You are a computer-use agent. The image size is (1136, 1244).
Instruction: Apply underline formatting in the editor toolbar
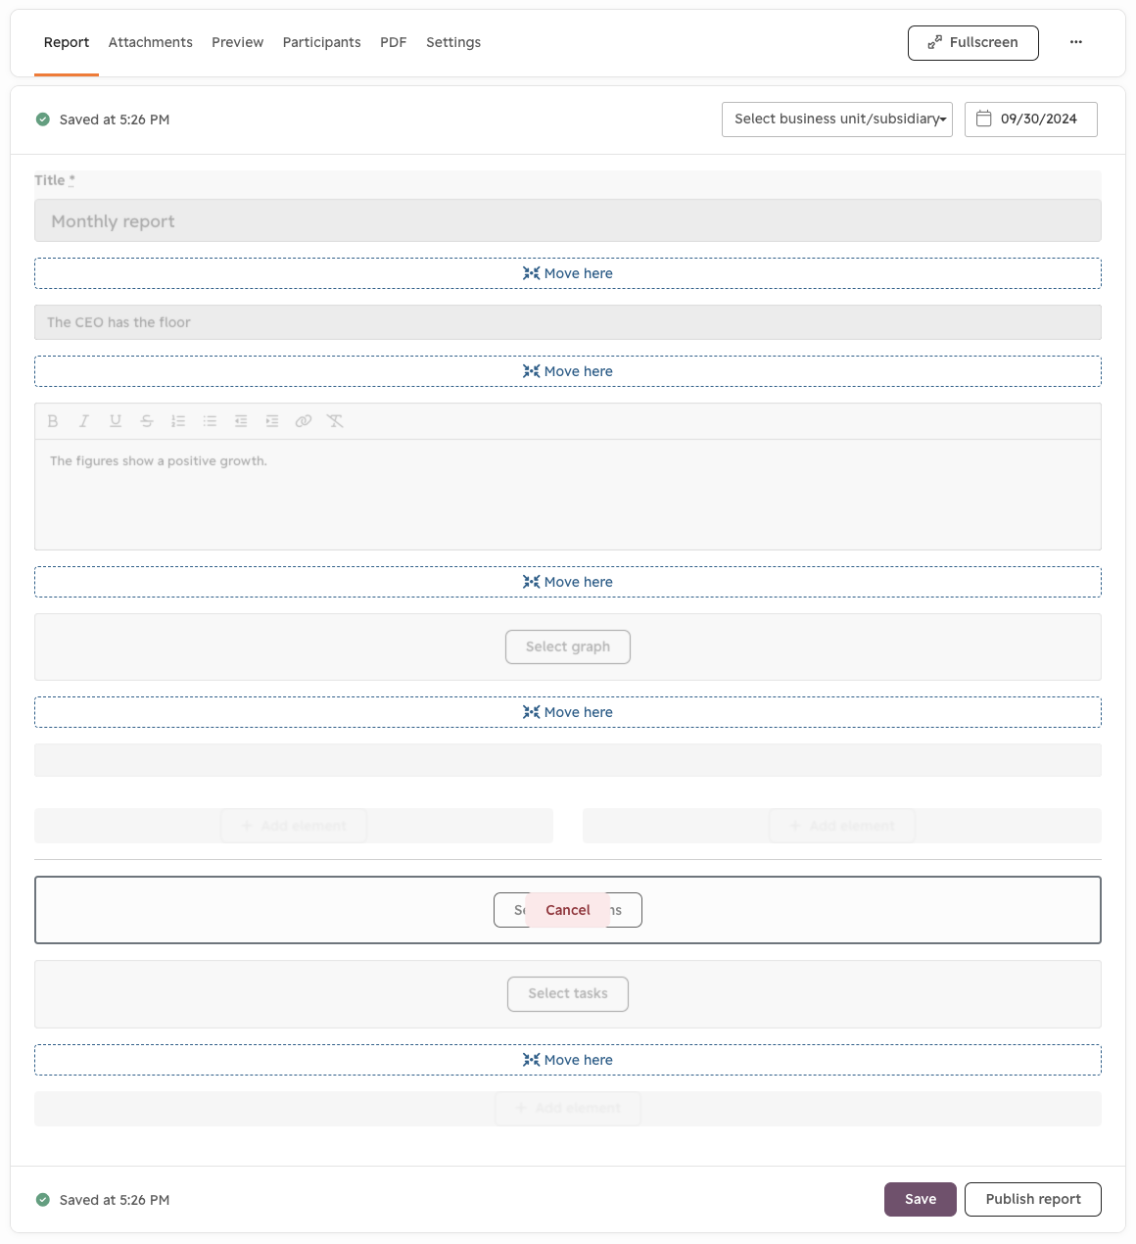click(x=116, y=421)
